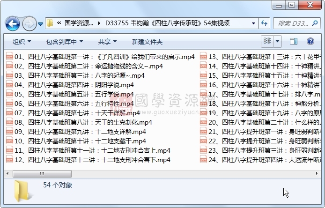Expand hidden breadcrumb chevrons in address bar
The height and width of the screenshot is (208, 325).
59,23
